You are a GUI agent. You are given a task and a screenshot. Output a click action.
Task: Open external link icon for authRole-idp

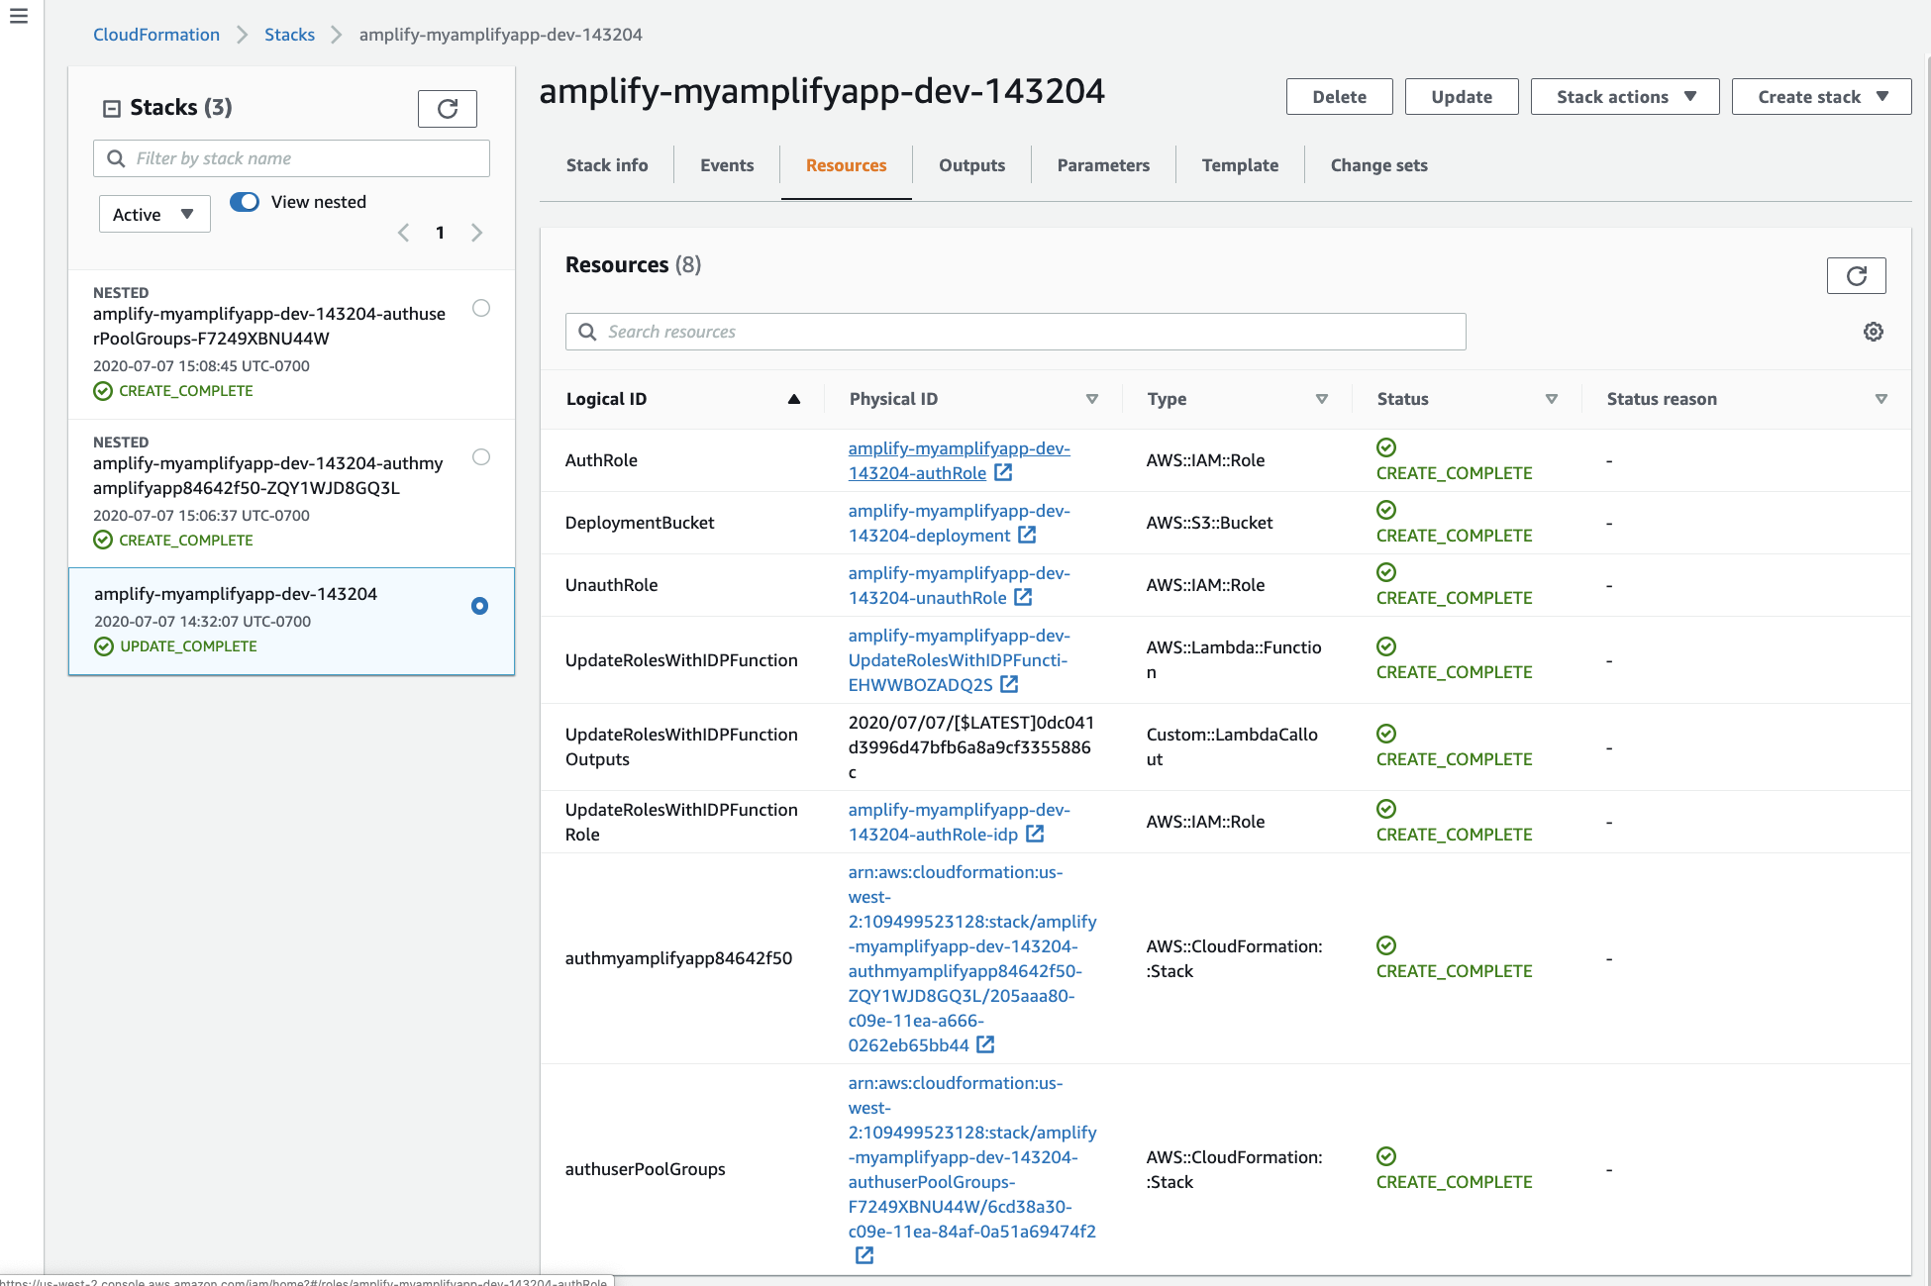point(1035,835)
